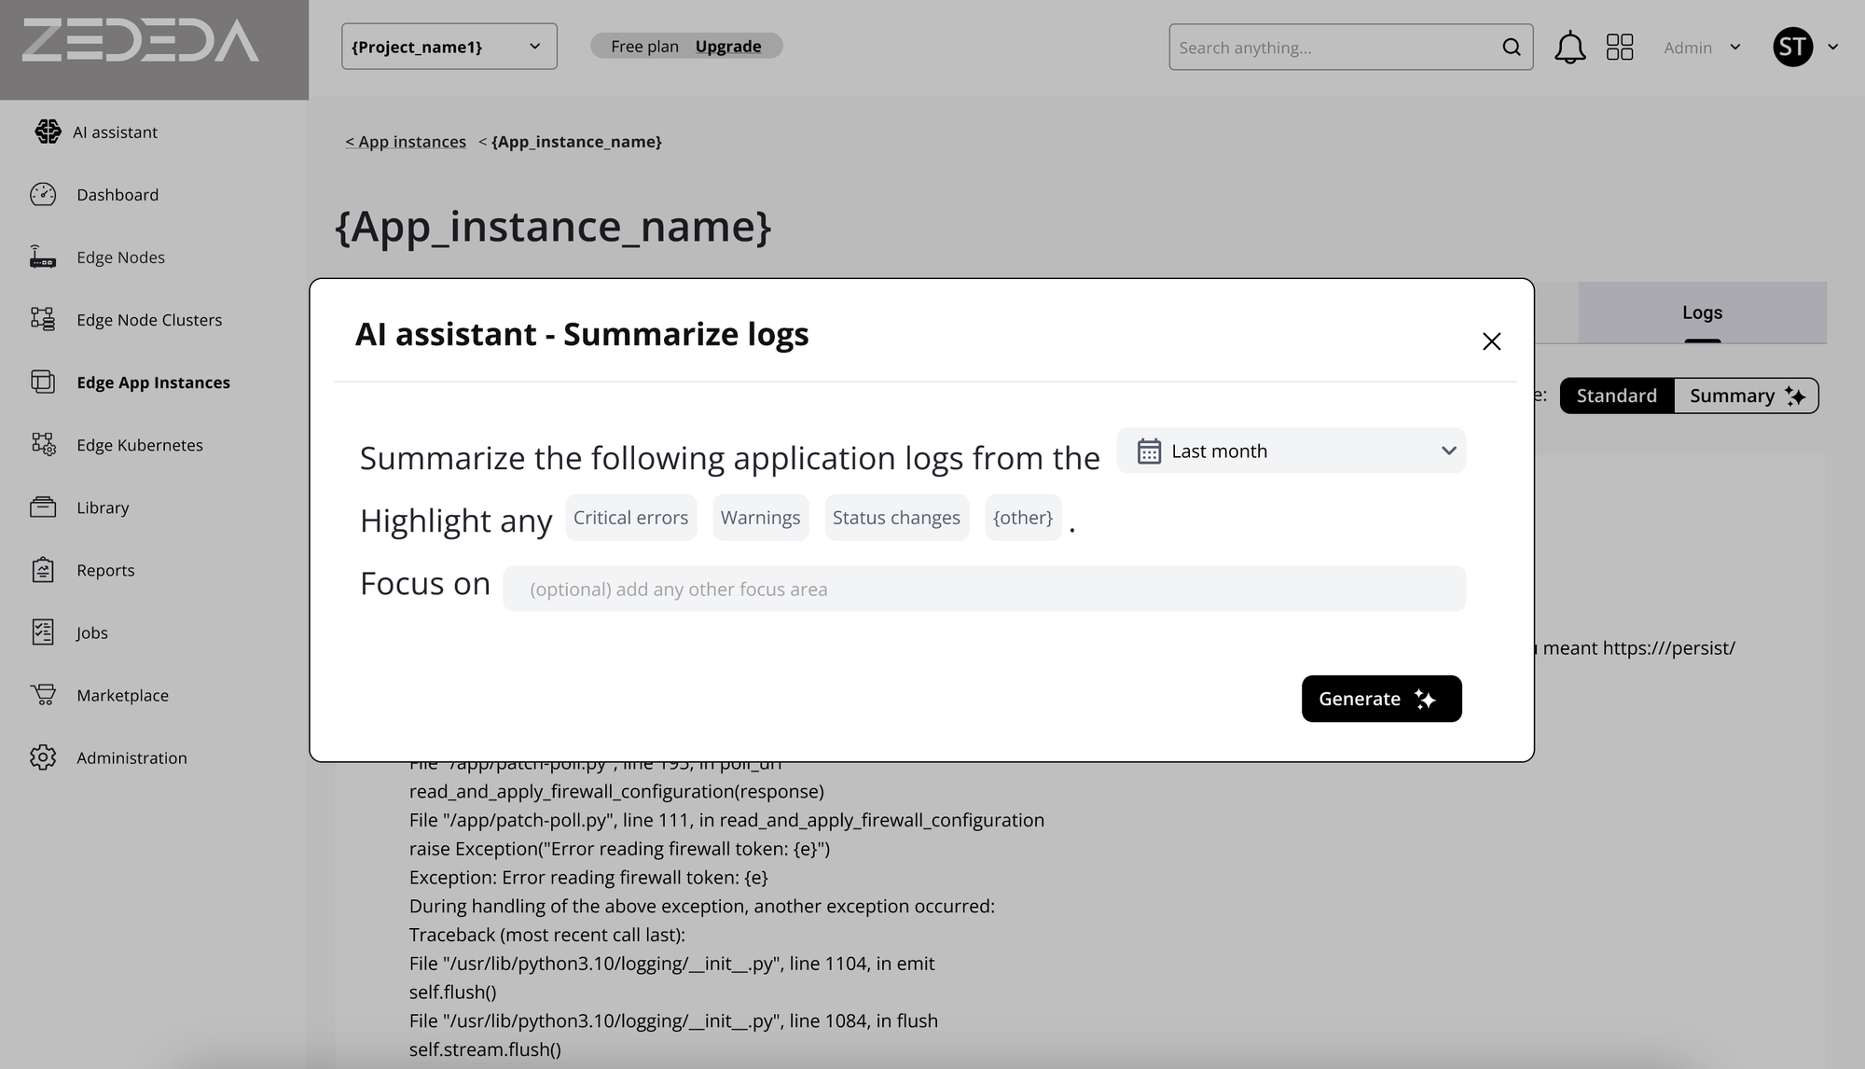Click the Administration gear icon

(43, 757)
